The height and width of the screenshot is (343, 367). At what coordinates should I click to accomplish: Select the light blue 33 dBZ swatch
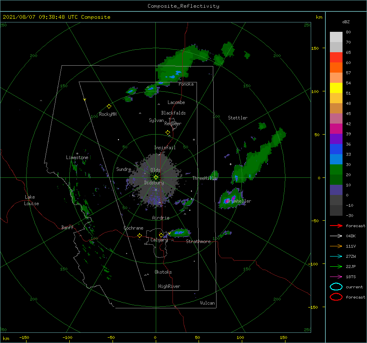[x=336, y=159]
